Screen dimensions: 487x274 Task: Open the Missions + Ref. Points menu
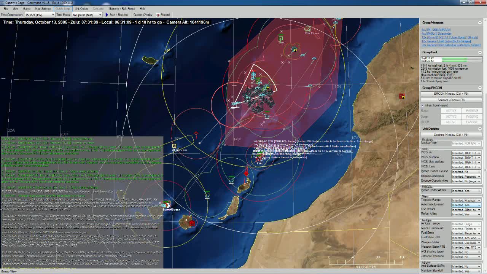[x=122, y=8]
